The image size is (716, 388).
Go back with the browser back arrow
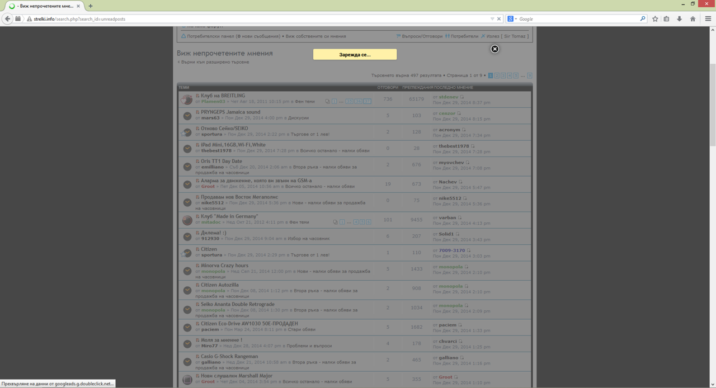point(8,18)
